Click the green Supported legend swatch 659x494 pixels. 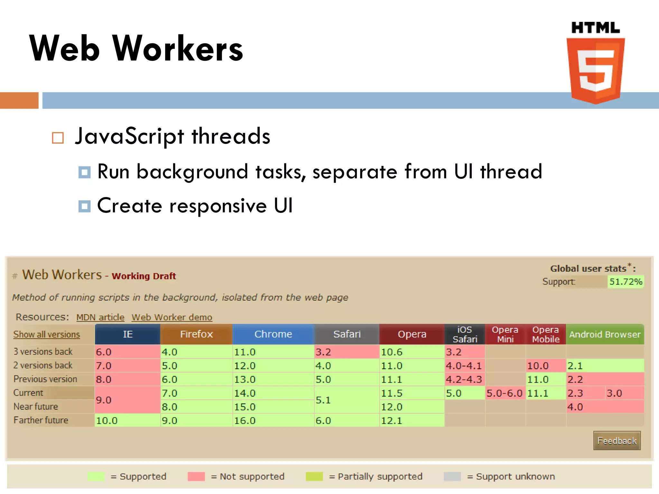96,476
